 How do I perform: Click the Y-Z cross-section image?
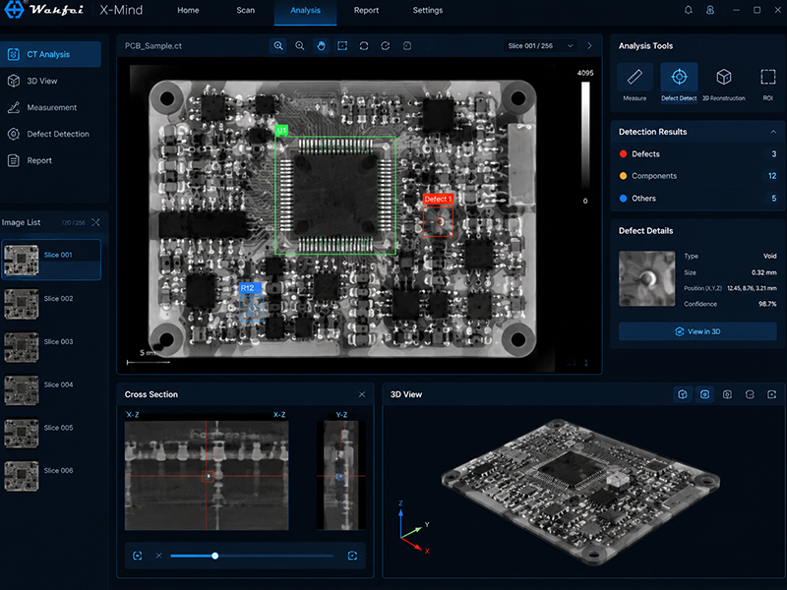coord(341,476)
